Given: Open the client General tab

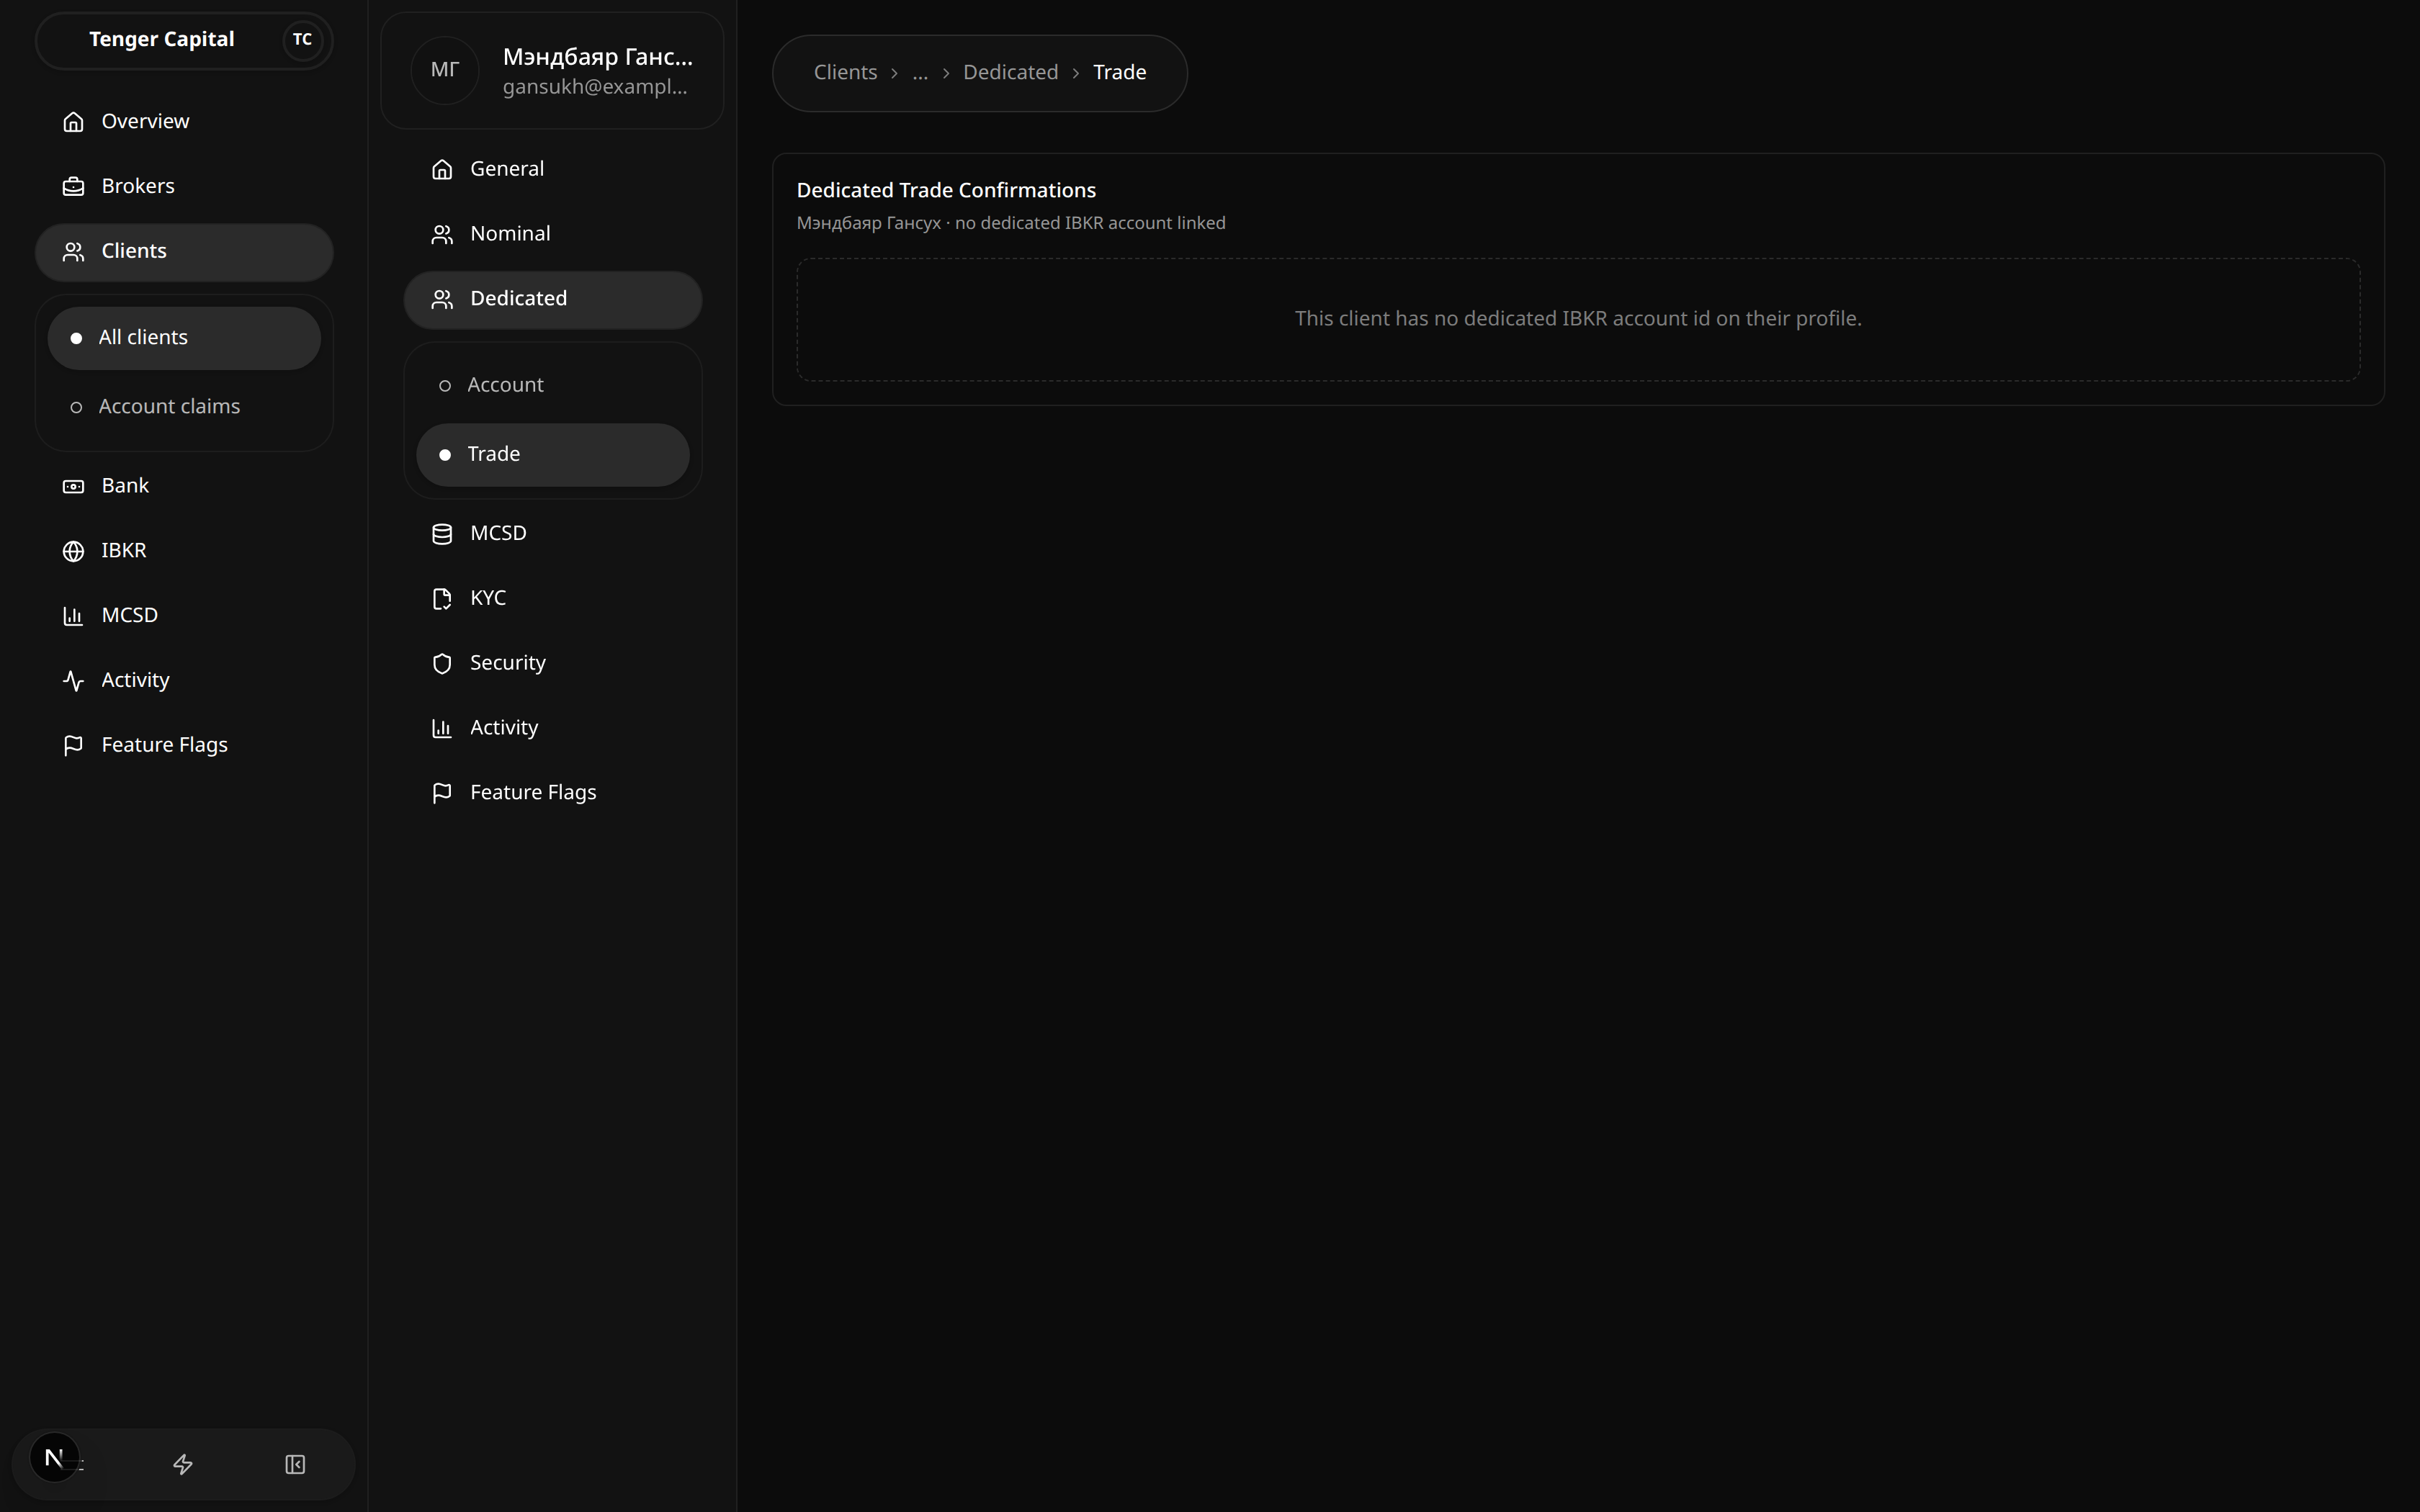Looking at the screenshot, I should coord(553,169).
